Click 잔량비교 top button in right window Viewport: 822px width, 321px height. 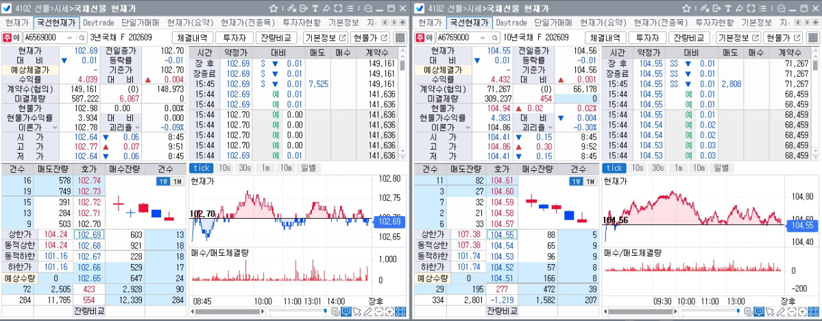(x=690, y=38)
